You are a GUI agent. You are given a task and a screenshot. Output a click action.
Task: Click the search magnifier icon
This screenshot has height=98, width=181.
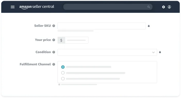click(149, 7)
